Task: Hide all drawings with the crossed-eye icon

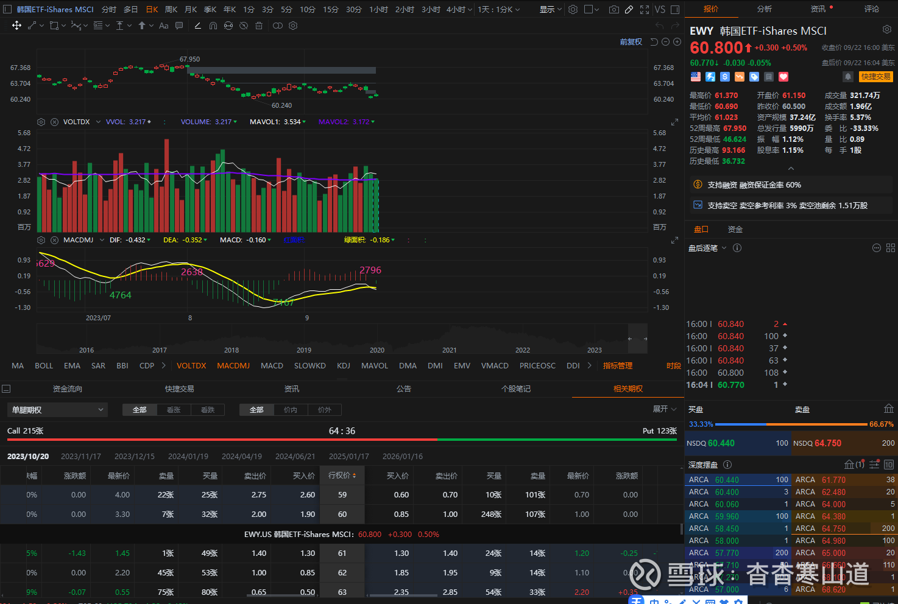Action: pos(244,26)
